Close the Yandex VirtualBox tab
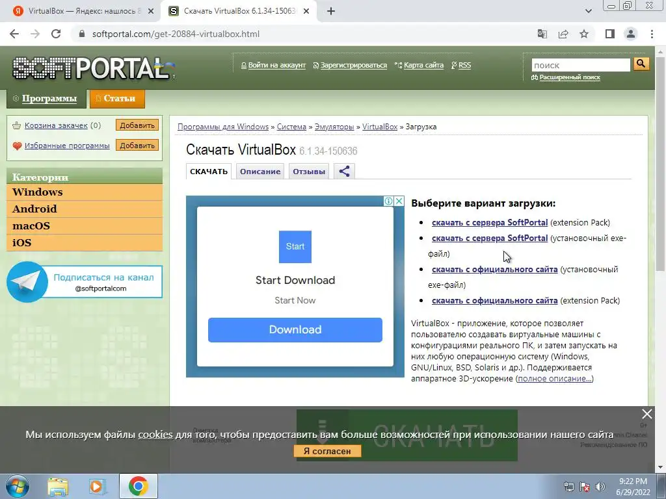The width and height of the screenshot is (666, 499). pyautogui.click(x=151, y=12)
